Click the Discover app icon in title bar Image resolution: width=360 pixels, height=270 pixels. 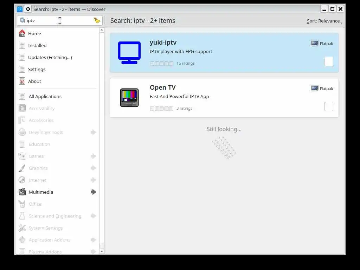[20, 9]
